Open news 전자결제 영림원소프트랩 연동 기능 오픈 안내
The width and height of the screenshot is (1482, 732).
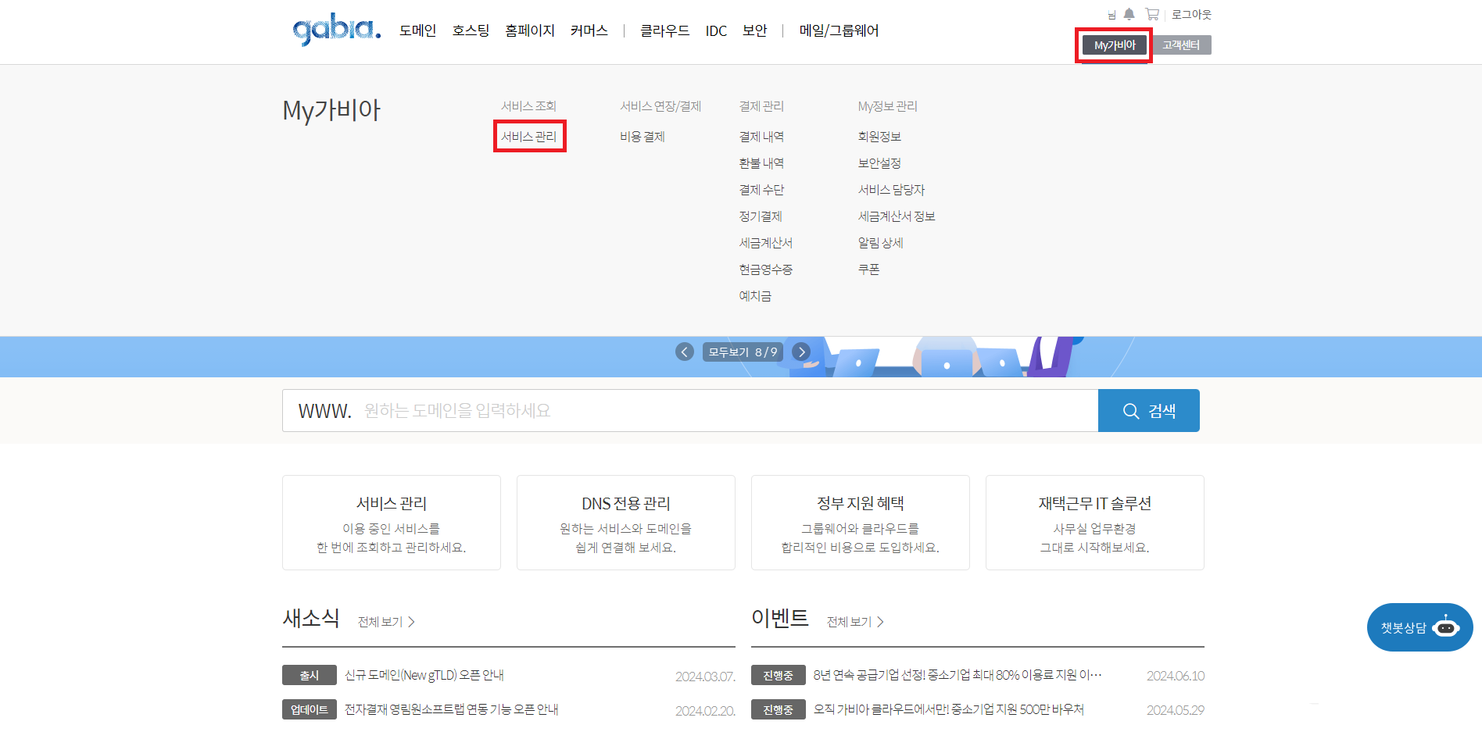tap(452, 709)
